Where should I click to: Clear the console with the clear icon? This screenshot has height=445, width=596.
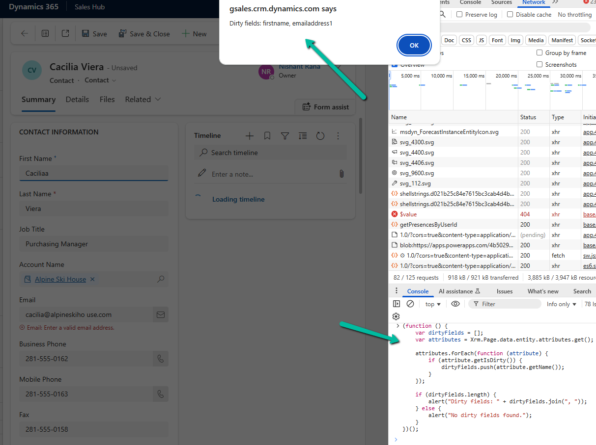tap(410, 304)
